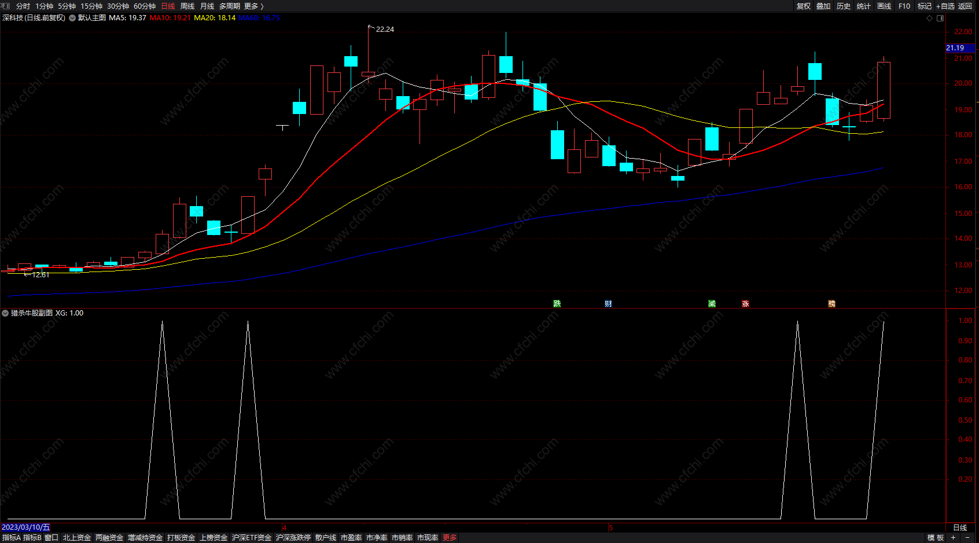Show 北上资金 indicator
Screen dimensions: 979x543
pos(77,538)
